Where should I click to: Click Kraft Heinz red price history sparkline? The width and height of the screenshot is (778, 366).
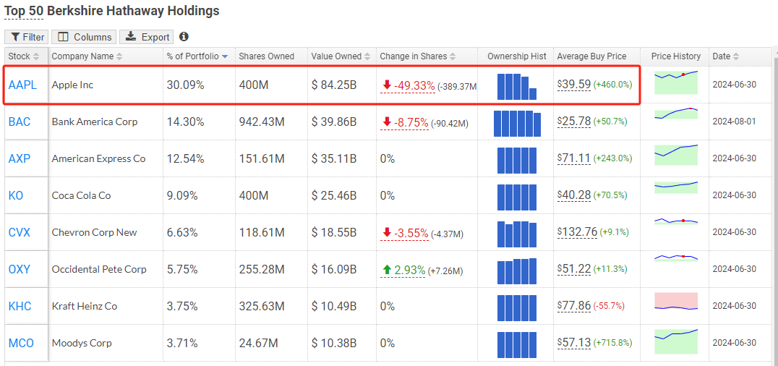click(x=676, y=302)
